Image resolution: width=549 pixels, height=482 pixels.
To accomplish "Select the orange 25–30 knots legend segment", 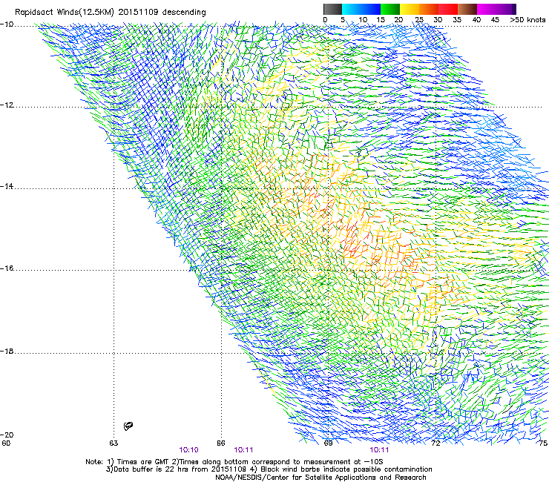I will [x=429, y=9].
